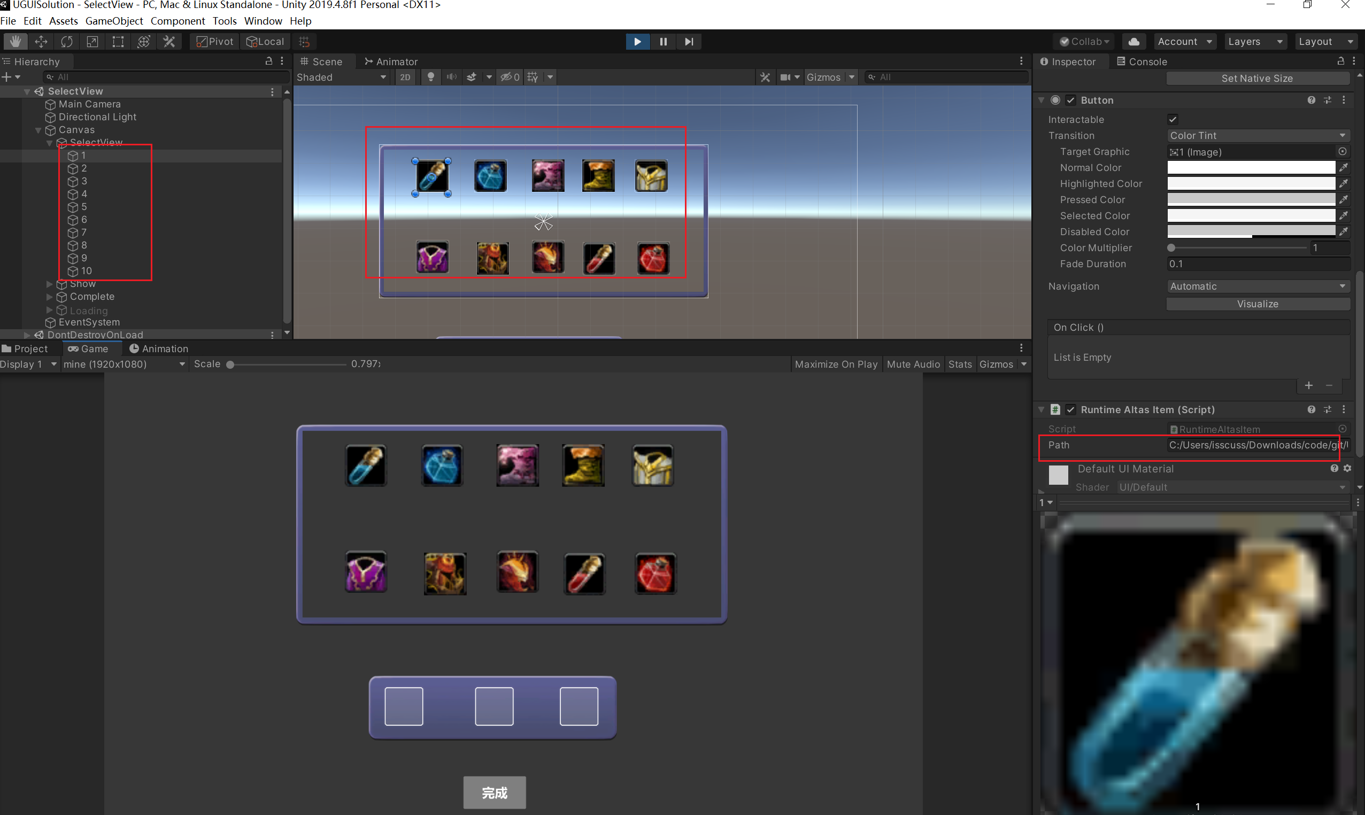The width and height of the screenshot is (1365, 815).
Task: Open Default UI Material settings gear
Action: pyautogui.click(x=1347, y=469)
